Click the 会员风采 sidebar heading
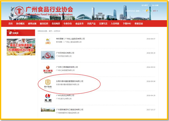 tap(21, 33)
